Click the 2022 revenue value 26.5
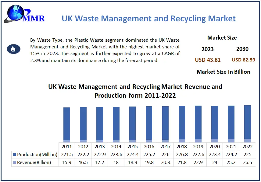The image size is (261, 182). tap(248, 163)
